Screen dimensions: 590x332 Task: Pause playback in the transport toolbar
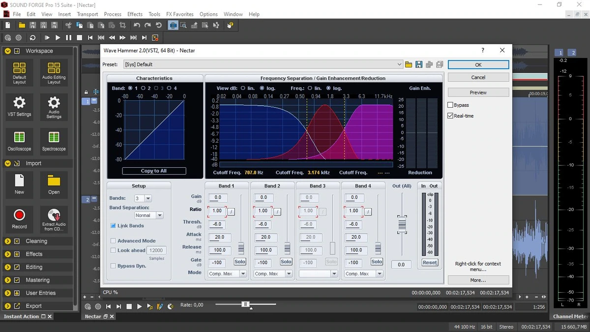(68, 37)
